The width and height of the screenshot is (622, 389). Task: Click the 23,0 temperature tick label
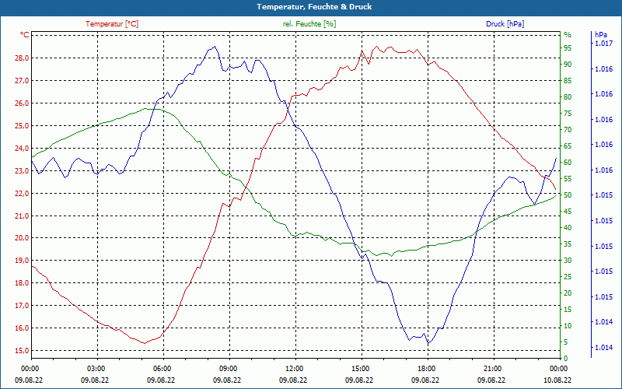click(23, 171)
